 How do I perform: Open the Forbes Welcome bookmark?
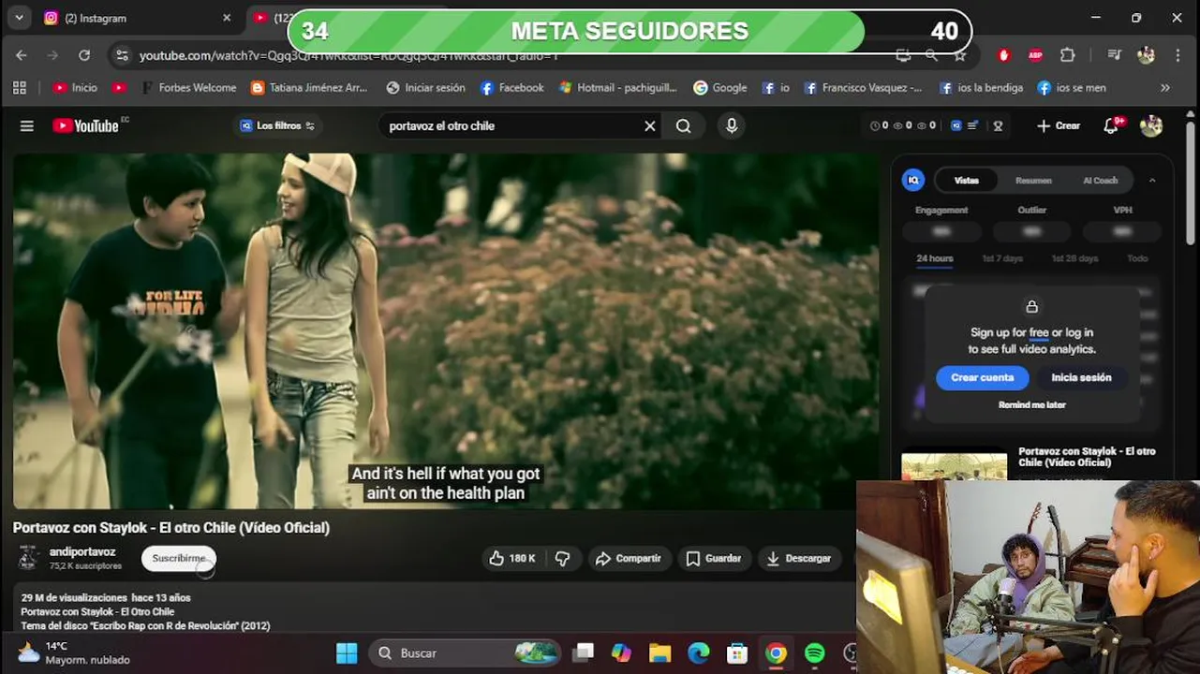[x=188, y=88]
